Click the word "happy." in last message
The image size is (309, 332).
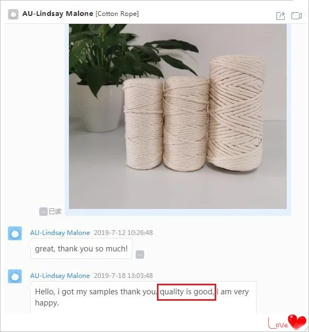(x=47, y=303)
